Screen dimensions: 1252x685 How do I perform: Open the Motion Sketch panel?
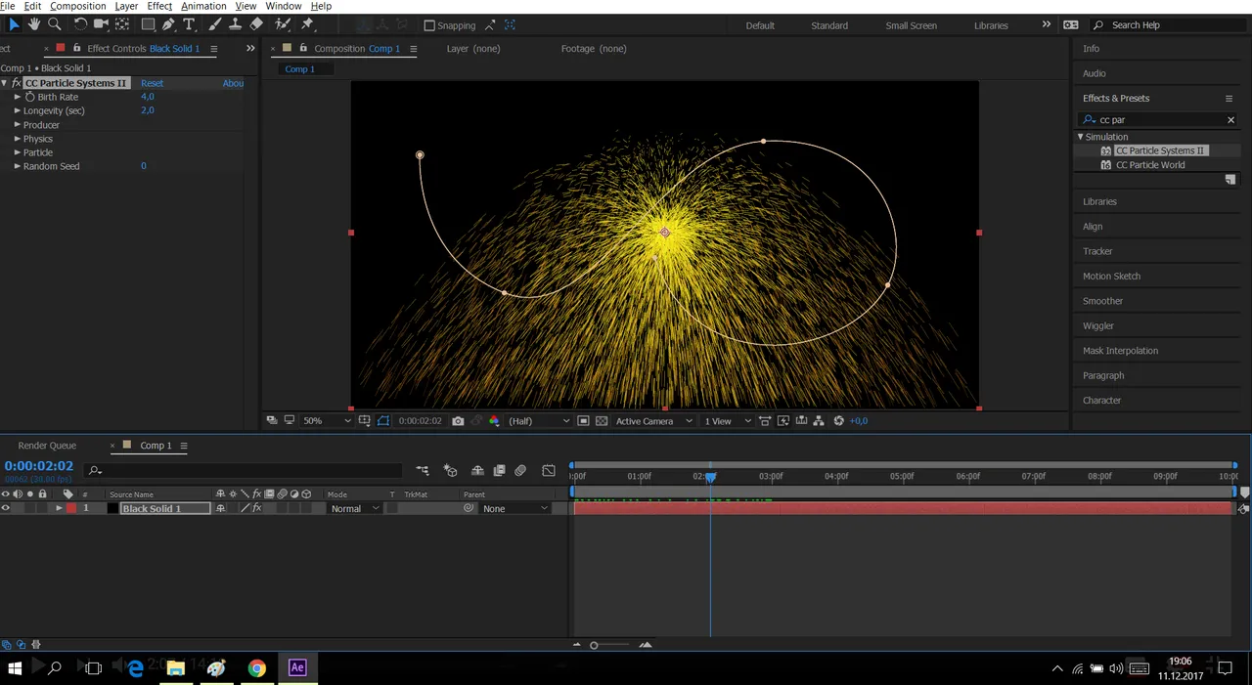coord(1111,277)
